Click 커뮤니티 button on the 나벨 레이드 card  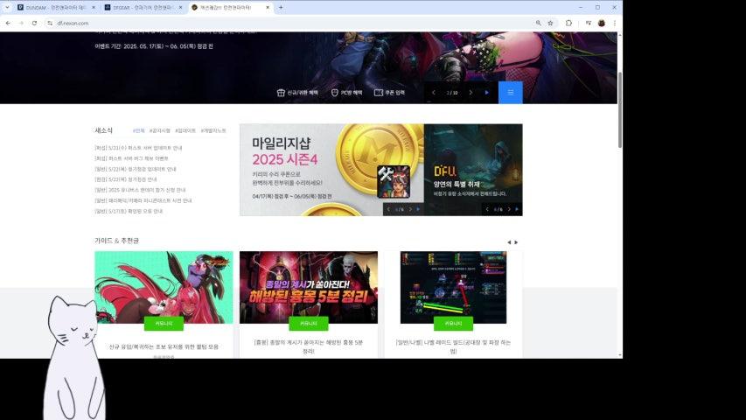pyautogui.click(x=453, y=324)
